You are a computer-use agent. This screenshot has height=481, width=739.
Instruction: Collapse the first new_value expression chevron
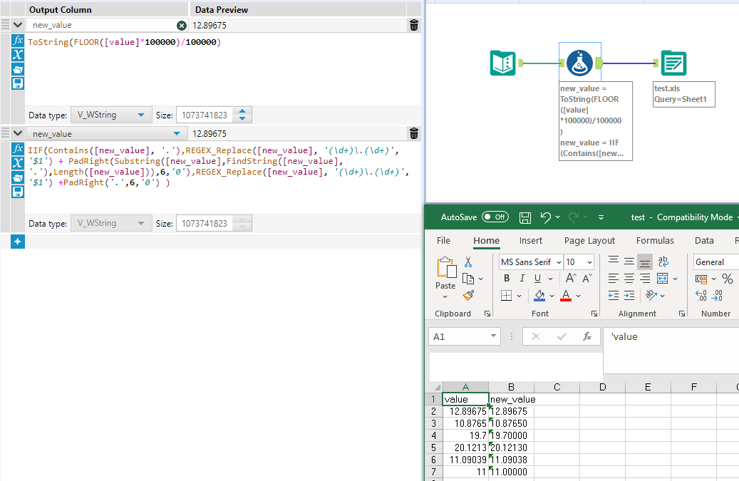(18, 26)
